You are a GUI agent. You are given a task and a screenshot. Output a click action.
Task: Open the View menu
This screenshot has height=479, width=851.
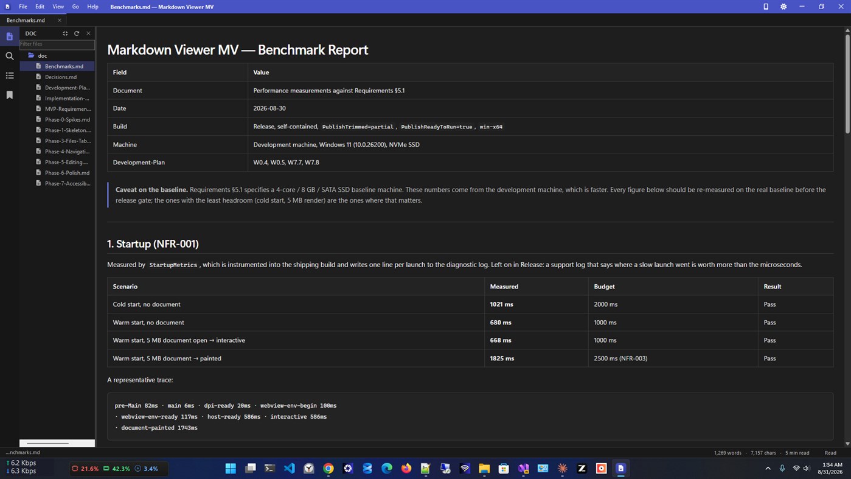coord(58,7)
